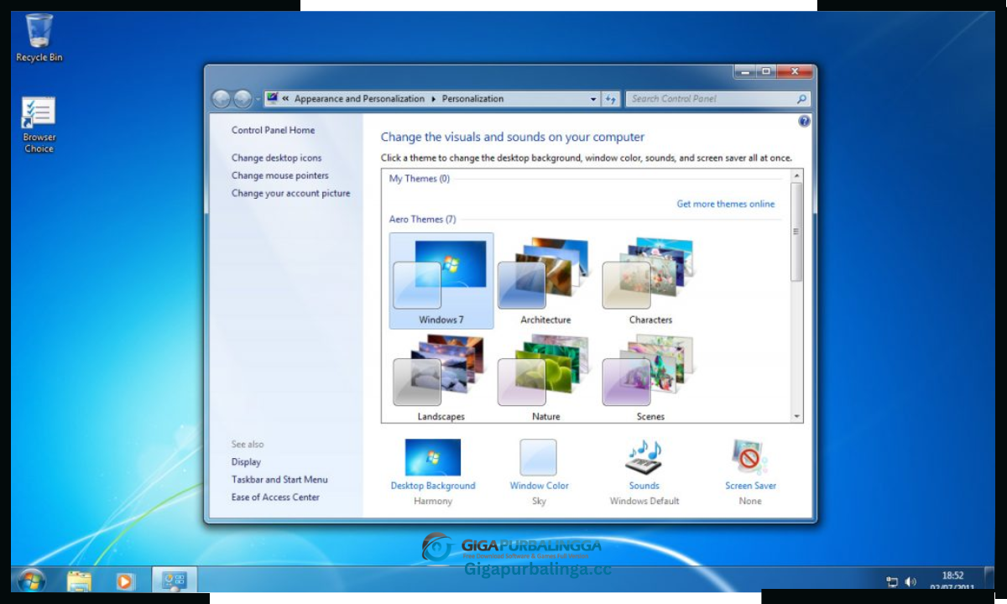Click the volume speaker tray icon
1007x604 pixels.
910,581
